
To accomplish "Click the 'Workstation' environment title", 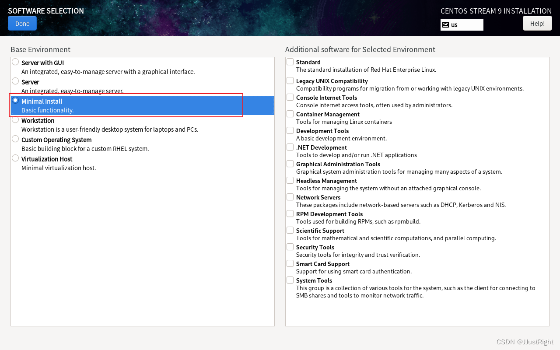I will pyautogui.click(x=38, y=121).
